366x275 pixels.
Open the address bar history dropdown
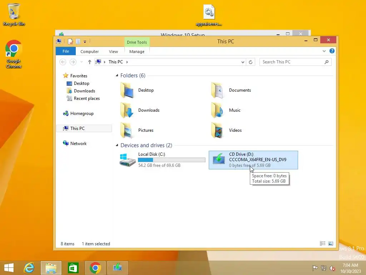point(243,62)
